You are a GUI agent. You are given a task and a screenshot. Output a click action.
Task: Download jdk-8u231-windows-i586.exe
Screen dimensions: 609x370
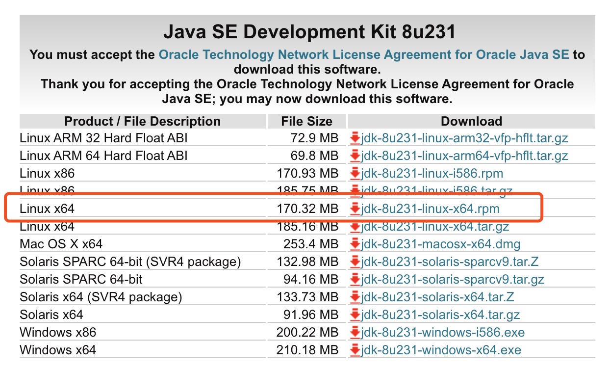point(443,333)
